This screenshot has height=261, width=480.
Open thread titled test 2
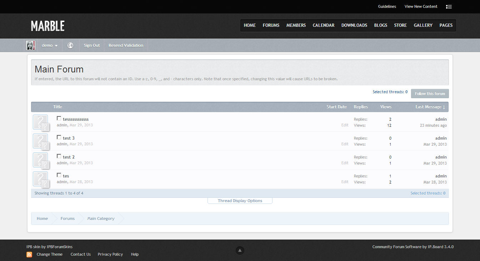tap(69, 157)
